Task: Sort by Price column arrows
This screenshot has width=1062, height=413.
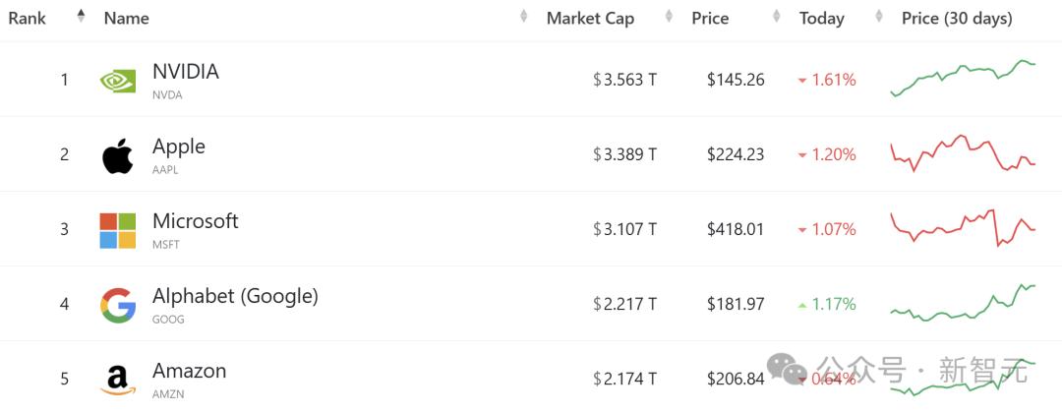Action: (776, 17)
